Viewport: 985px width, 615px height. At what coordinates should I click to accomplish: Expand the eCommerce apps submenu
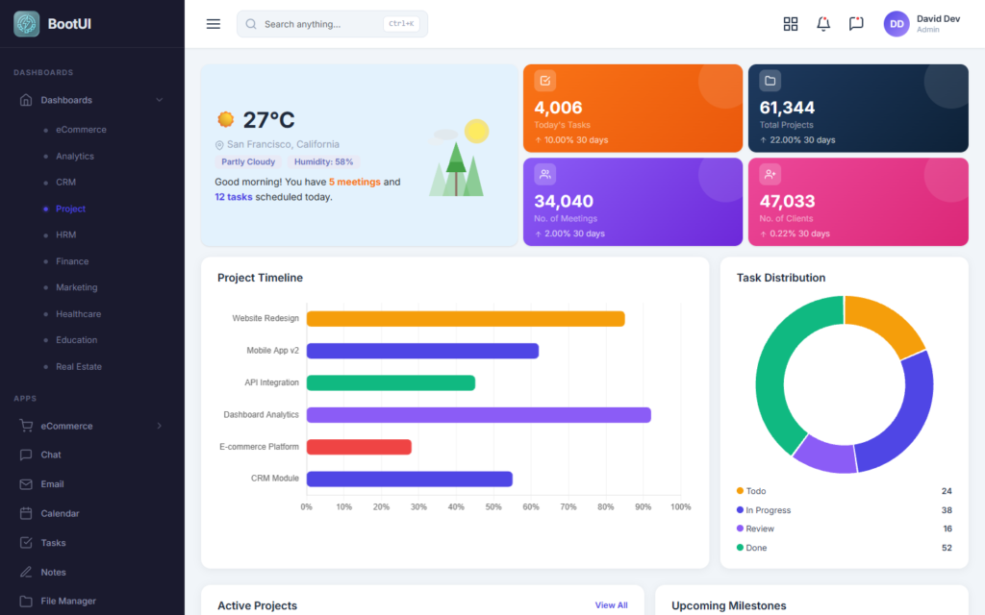coord(92,426)
